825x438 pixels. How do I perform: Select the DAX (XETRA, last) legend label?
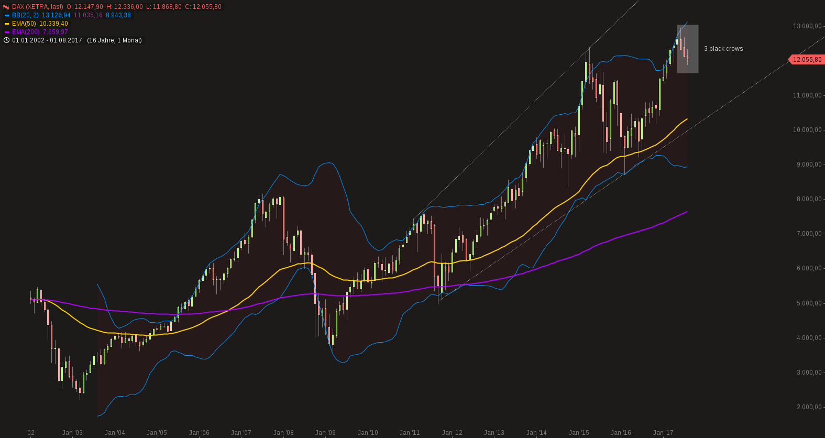click(38, 7)
